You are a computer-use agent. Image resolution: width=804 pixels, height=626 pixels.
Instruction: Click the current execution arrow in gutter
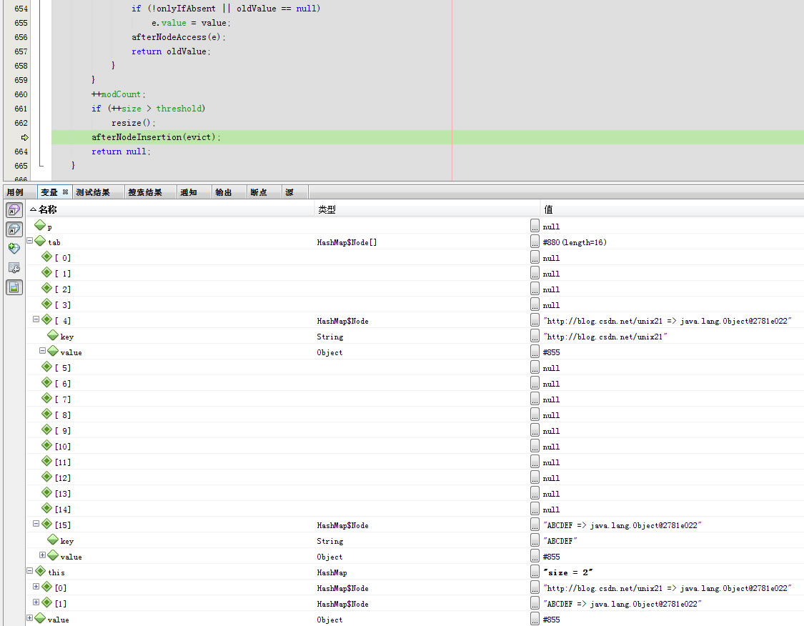click(24, 137)
